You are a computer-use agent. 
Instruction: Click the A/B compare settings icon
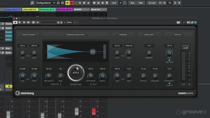(33, 22)
